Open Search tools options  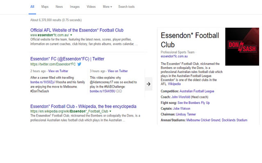pos(126,7)
